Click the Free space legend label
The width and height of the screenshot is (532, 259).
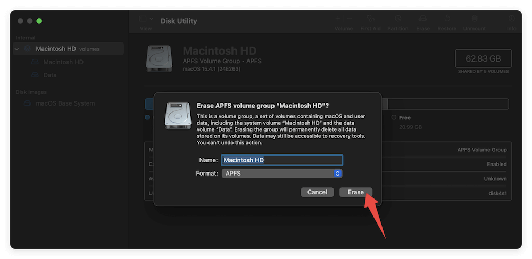pyautogui.click(x=405, y=118)
